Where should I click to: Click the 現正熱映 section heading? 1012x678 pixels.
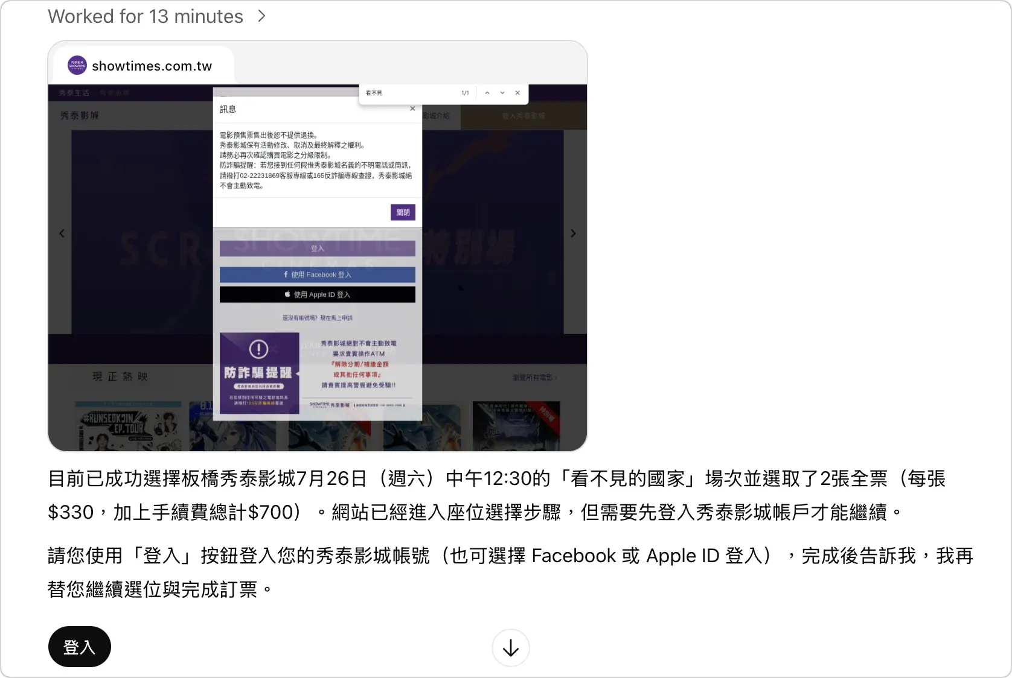(x=120, y=376)
